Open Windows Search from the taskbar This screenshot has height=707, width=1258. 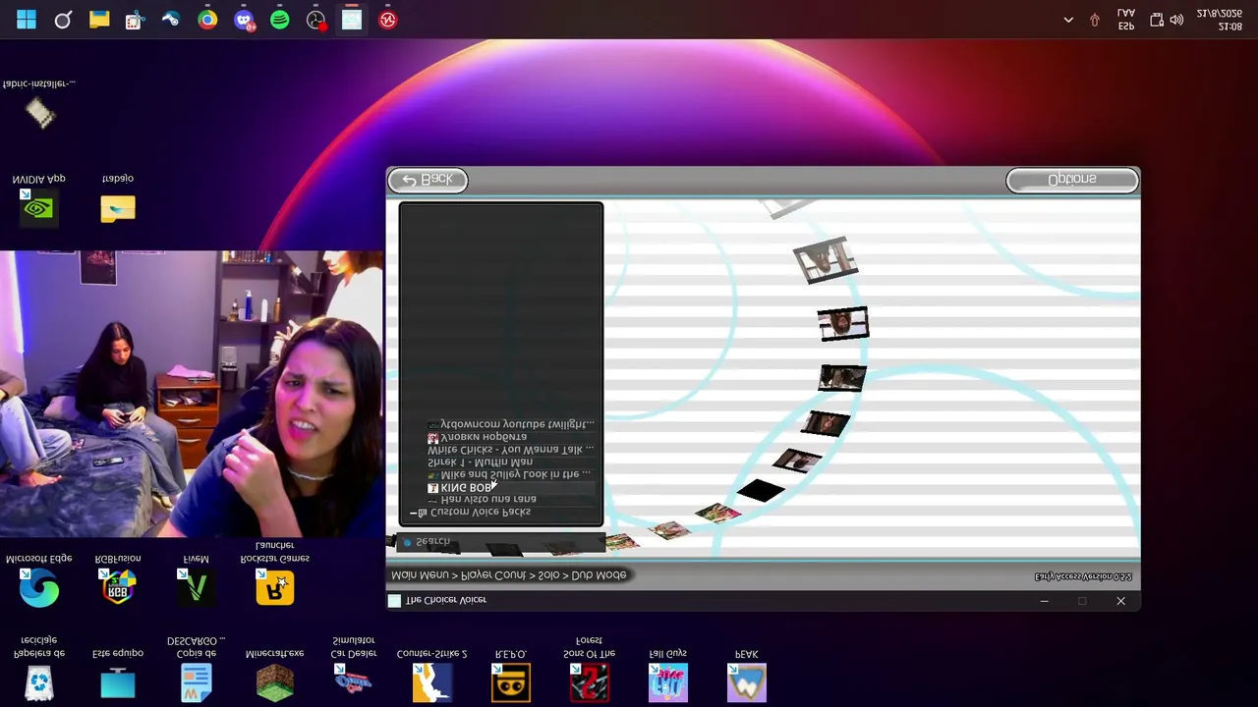63,20
